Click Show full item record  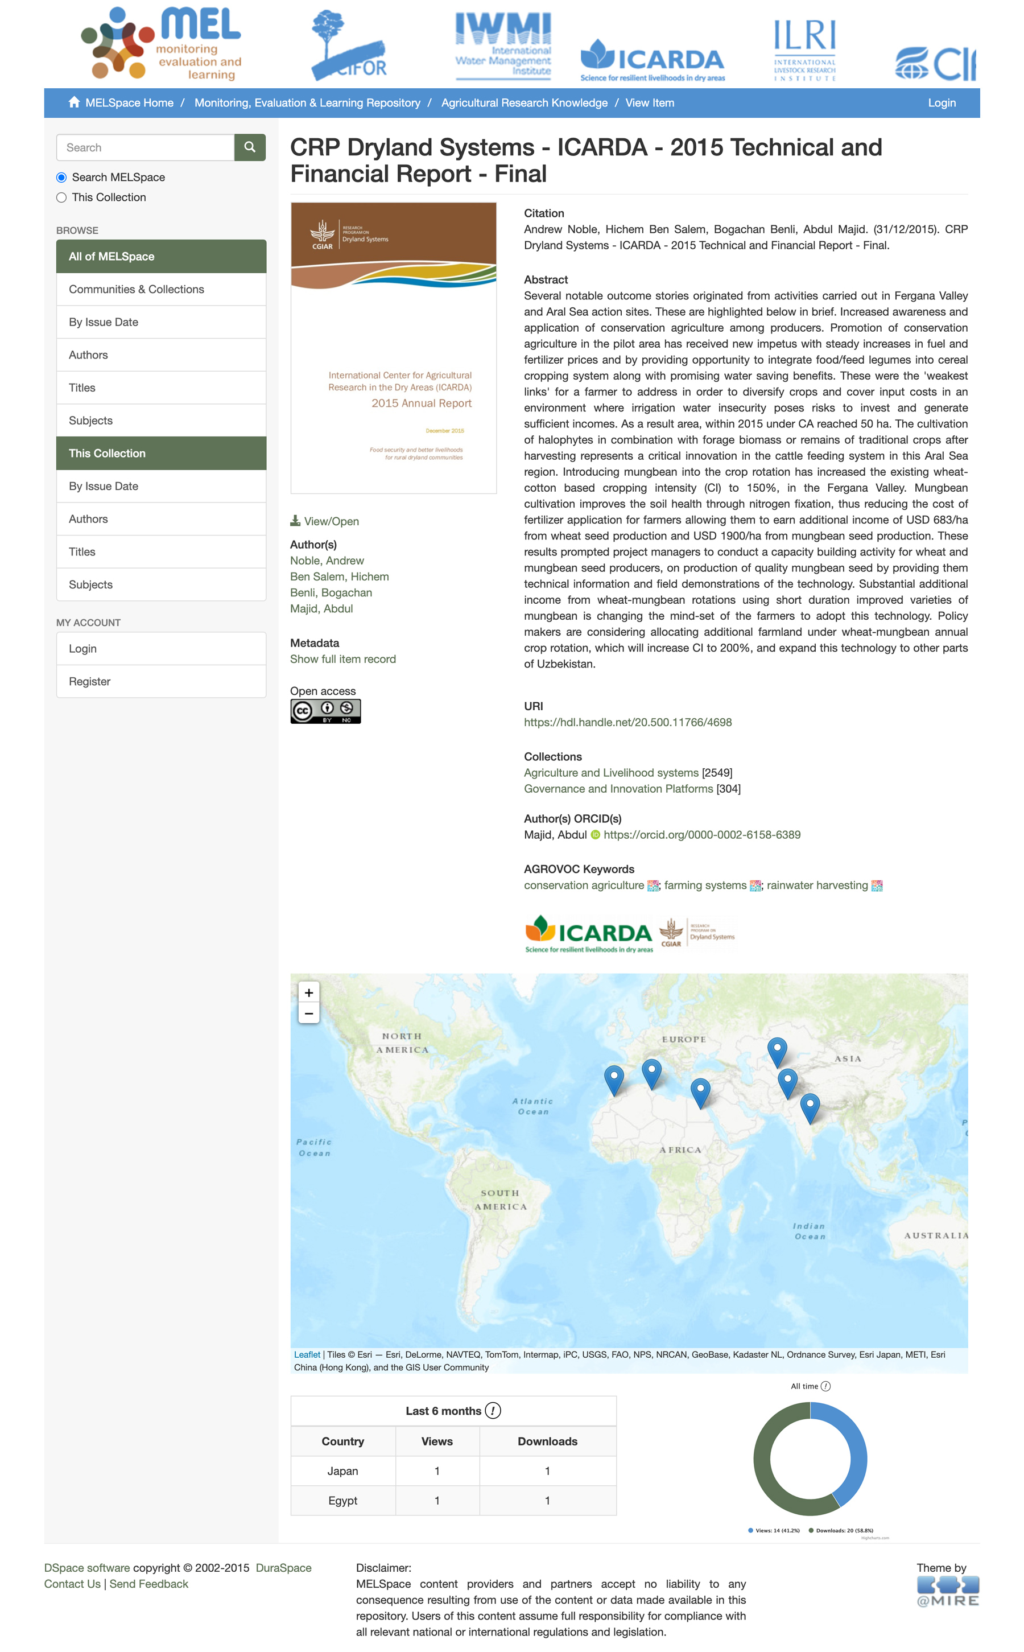click(344, 659)
